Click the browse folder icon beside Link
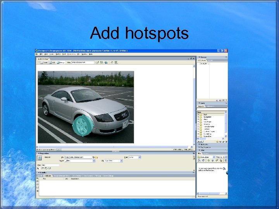The height and width of the screenshot is (209, 279). pyautogui.click(x=96, y=157)
